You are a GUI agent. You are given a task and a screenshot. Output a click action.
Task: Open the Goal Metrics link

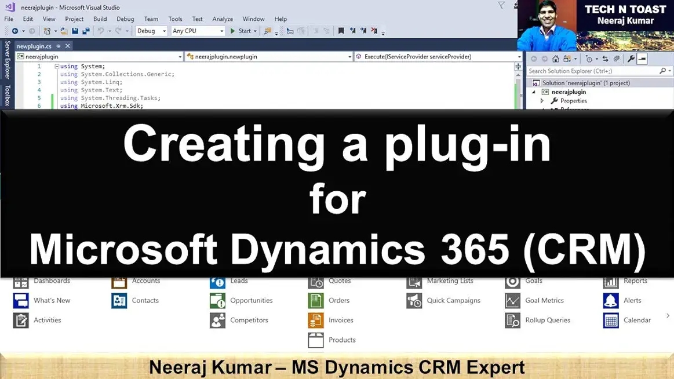pos(544,301)
